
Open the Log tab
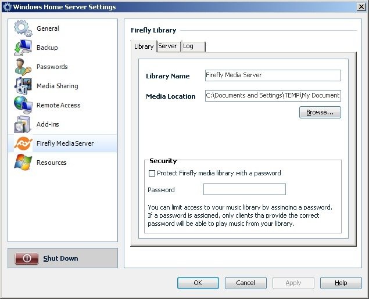193,46
